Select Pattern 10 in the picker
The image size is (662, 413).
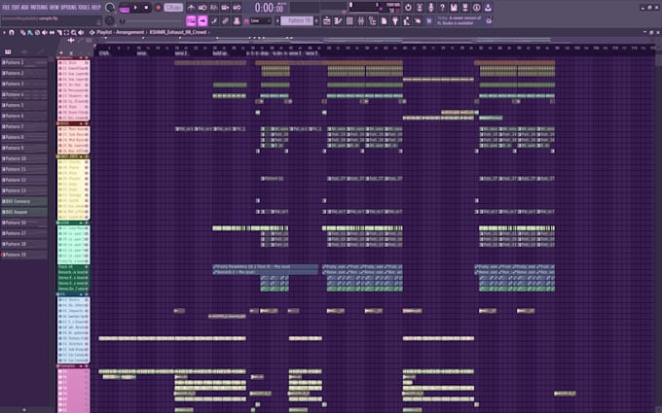[24, 158]
